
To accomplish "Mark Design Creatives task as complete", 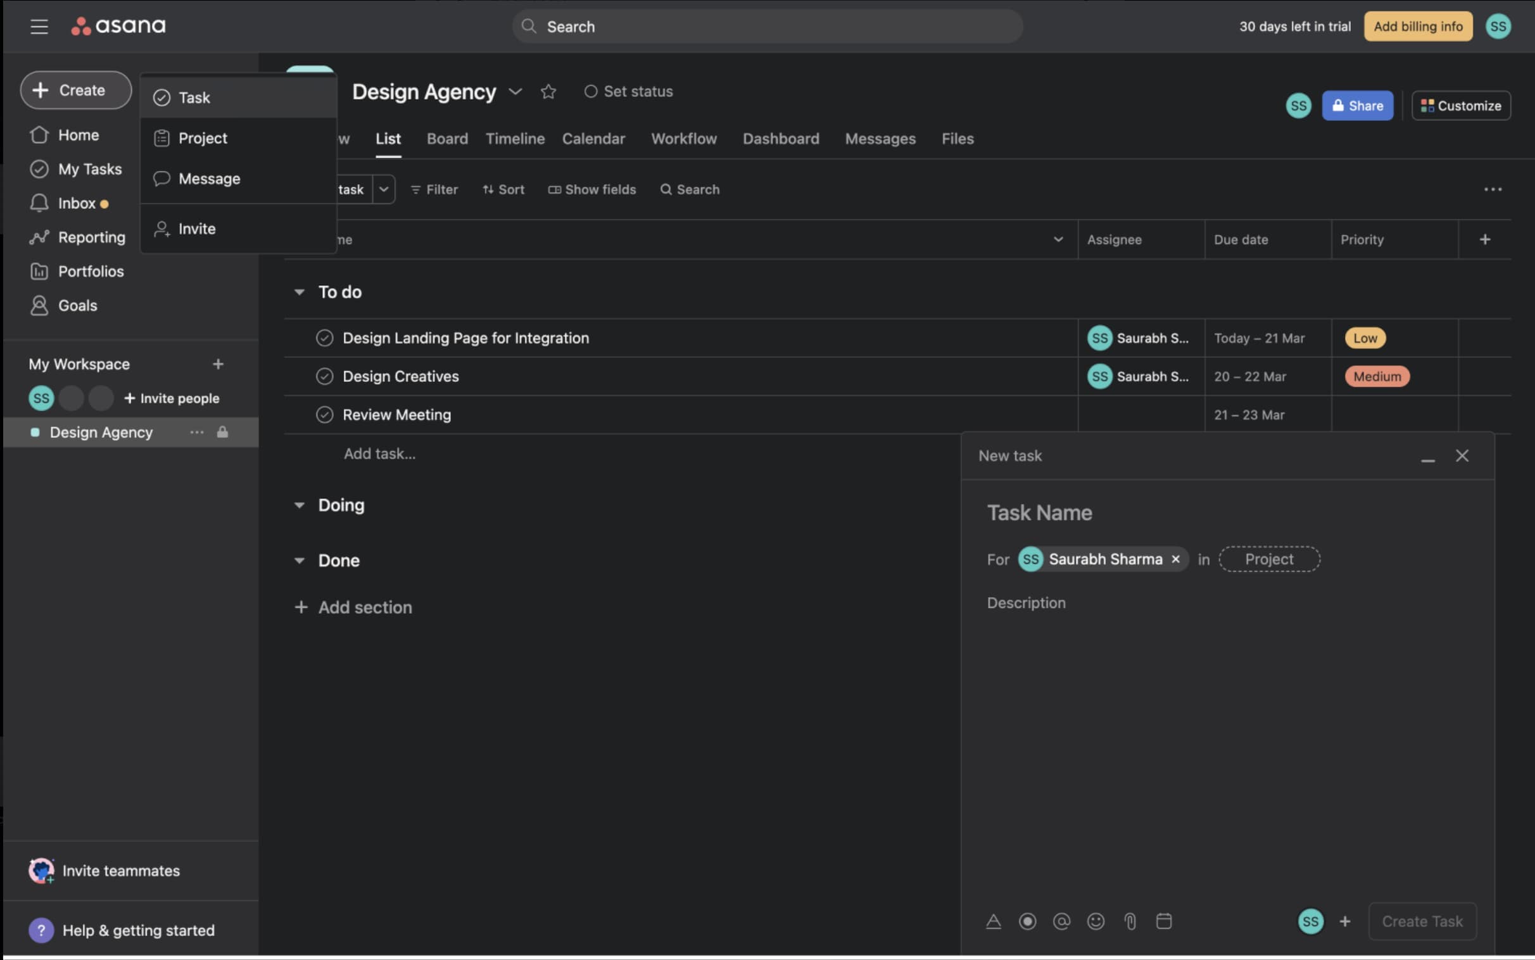I will point(325,376).
